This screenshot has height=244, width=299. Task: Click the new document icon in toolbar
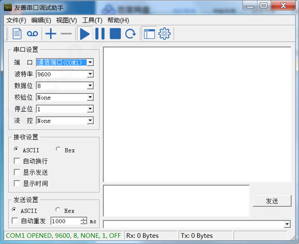[x=17, y=33]
